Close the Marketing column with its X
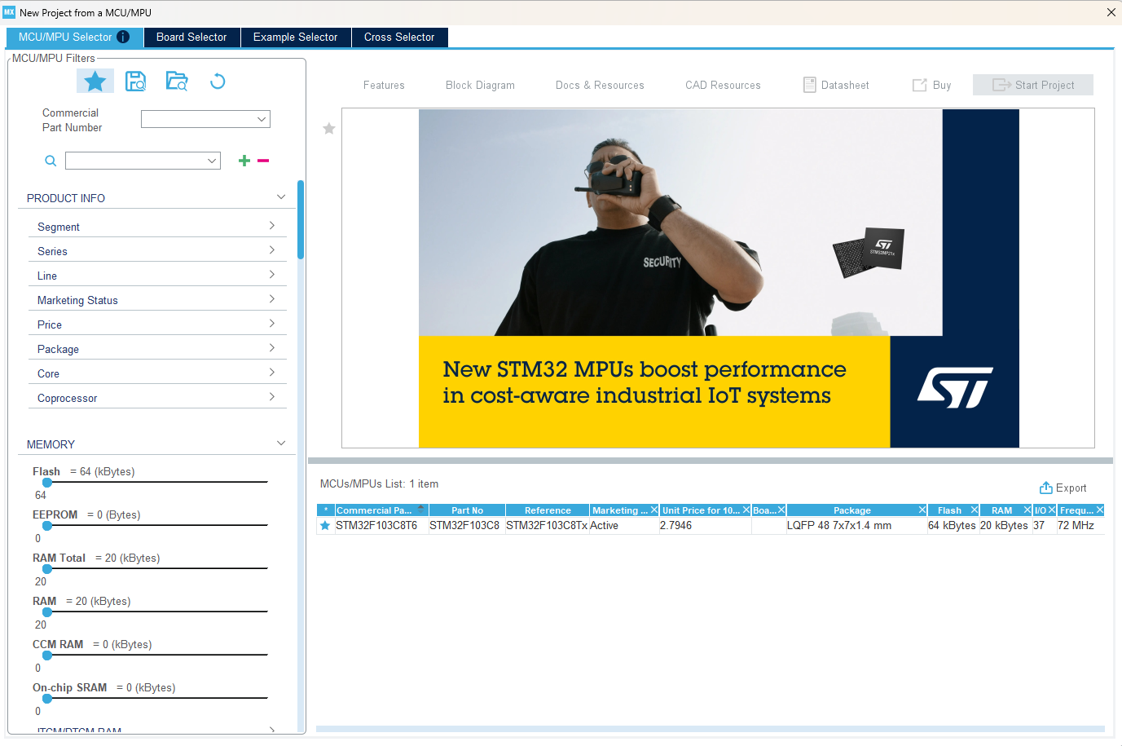 pyautogui.click(x=654, y=510)
